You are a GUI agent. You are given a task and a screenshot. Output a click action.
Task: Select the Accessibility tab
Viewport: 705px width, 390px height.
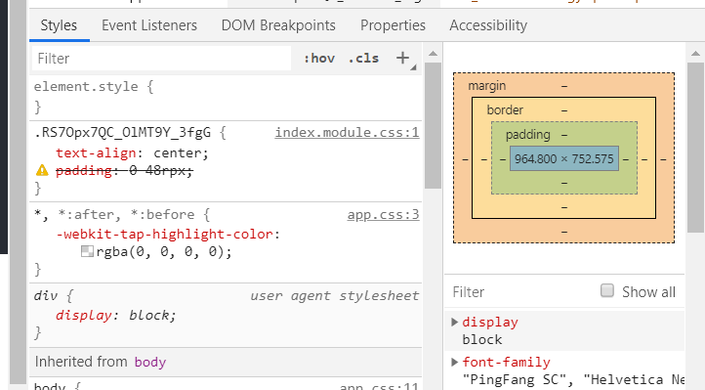pyautogui.click(x=488, y=25)
